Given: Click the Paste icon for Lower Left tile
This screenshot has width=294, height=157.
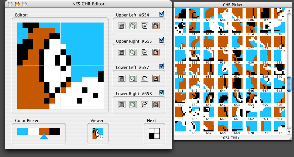Looking at the screenshot, I should tap(156, 79).
